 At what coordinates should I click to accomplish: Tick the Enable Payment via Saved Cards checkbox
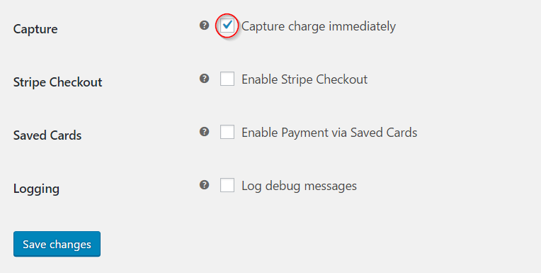227,132
